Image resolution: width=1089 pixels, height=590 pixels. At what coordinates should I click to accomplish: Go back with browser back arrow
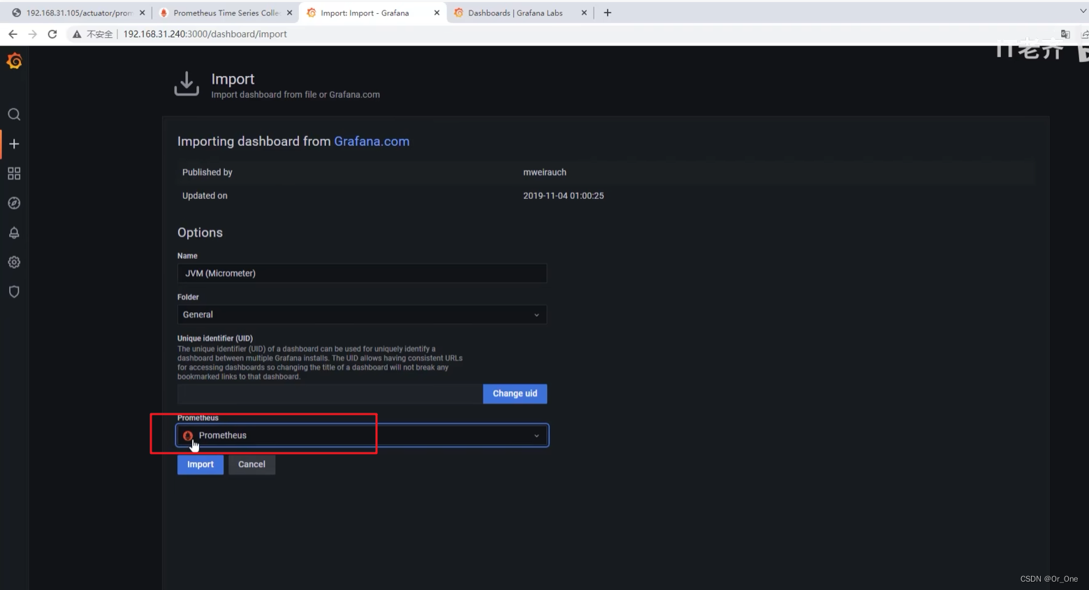tap(13, 34)
